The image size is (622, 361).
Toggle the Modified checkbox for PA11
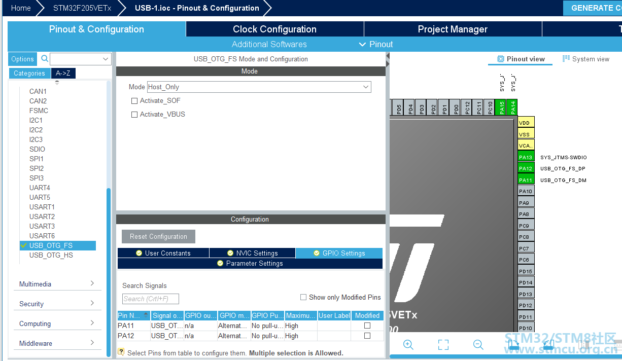coord(367,326)
